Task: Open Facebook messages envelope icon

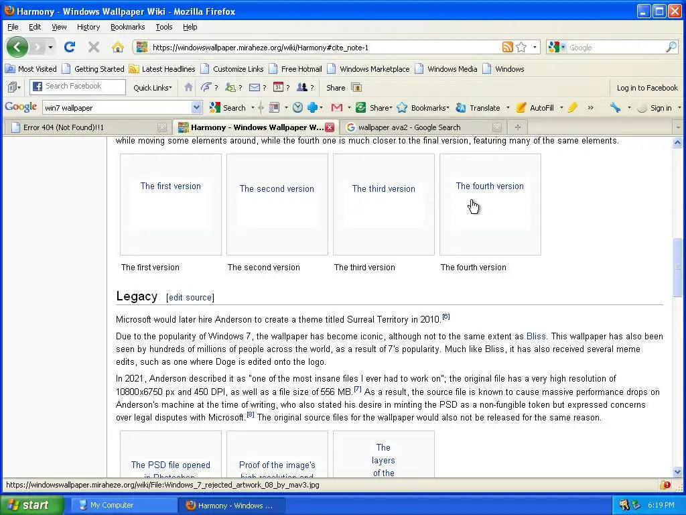Action: click(254, 88)
